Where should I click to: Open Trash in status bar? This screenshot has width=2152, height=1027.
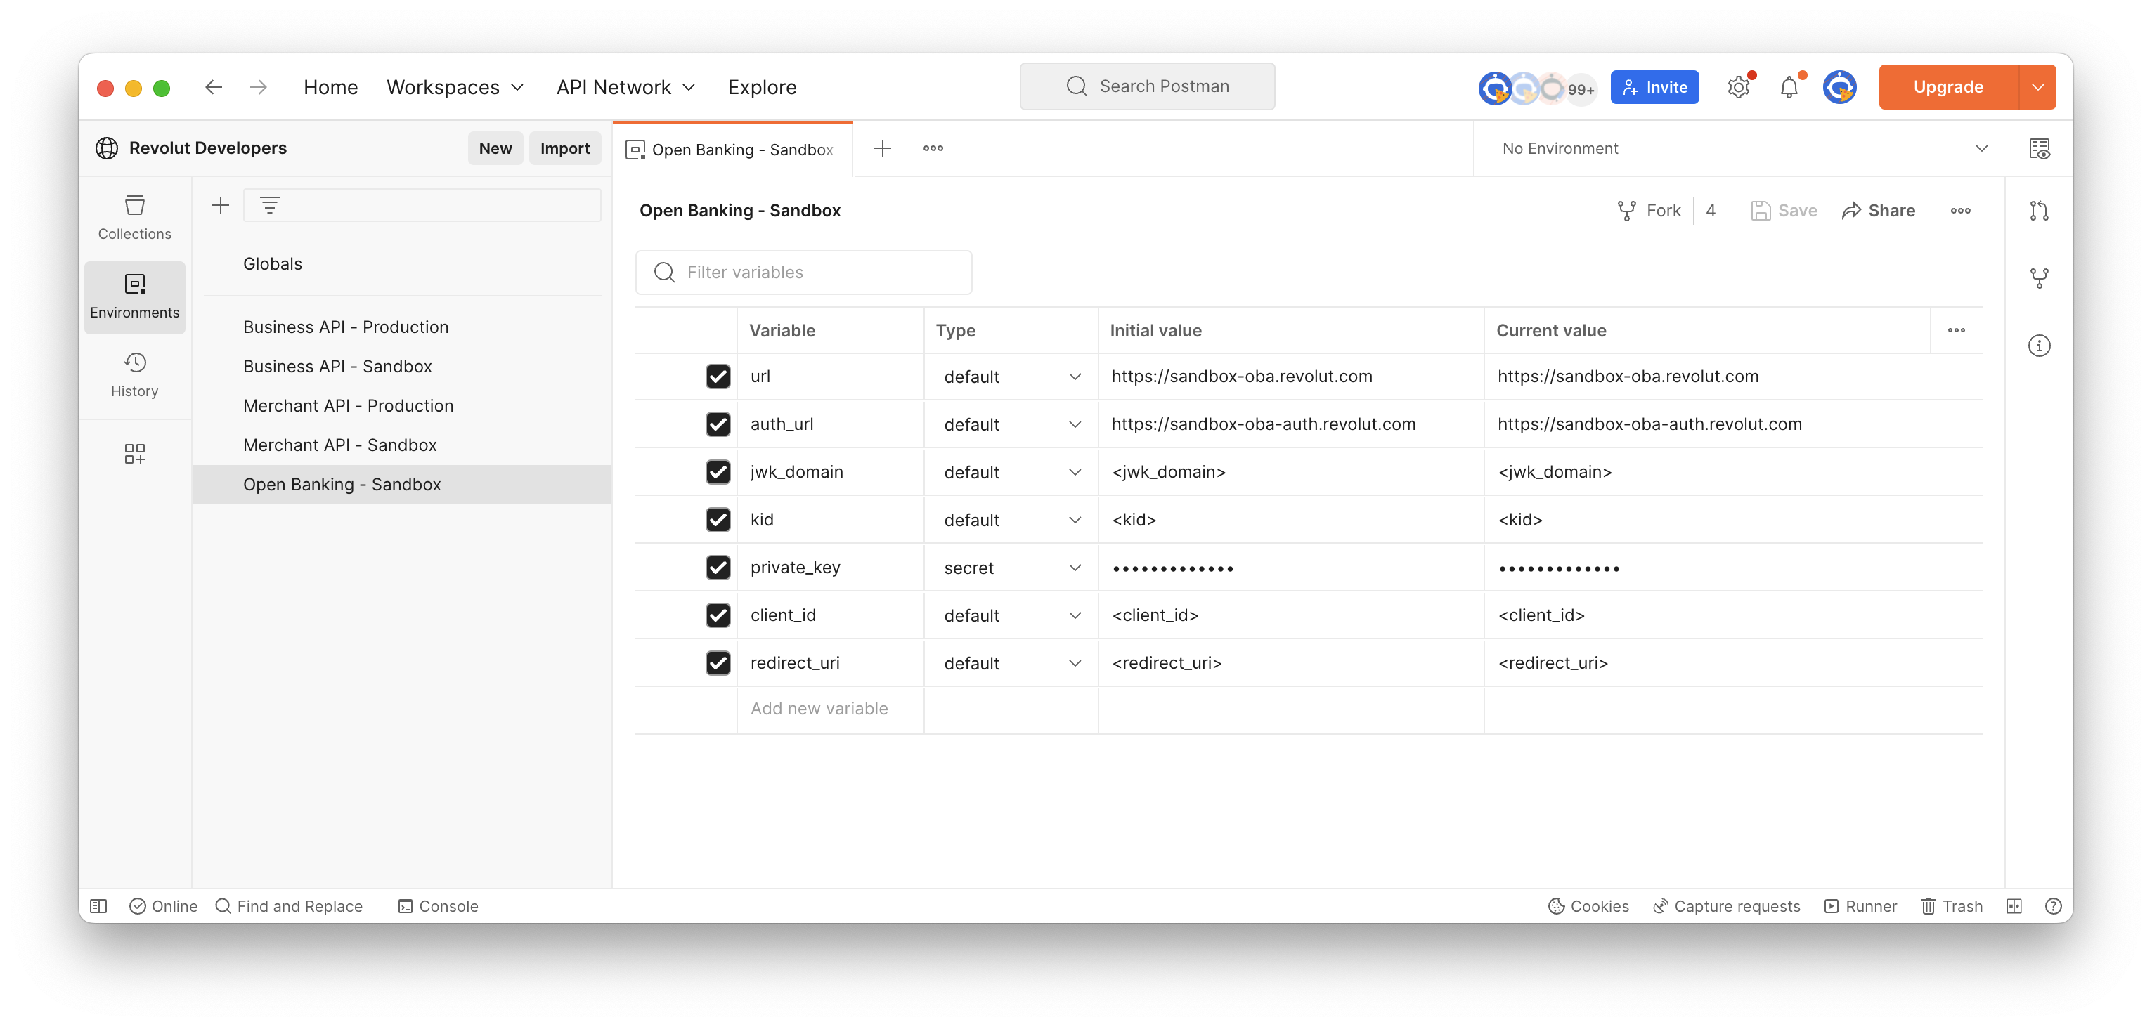point(1952,906)
